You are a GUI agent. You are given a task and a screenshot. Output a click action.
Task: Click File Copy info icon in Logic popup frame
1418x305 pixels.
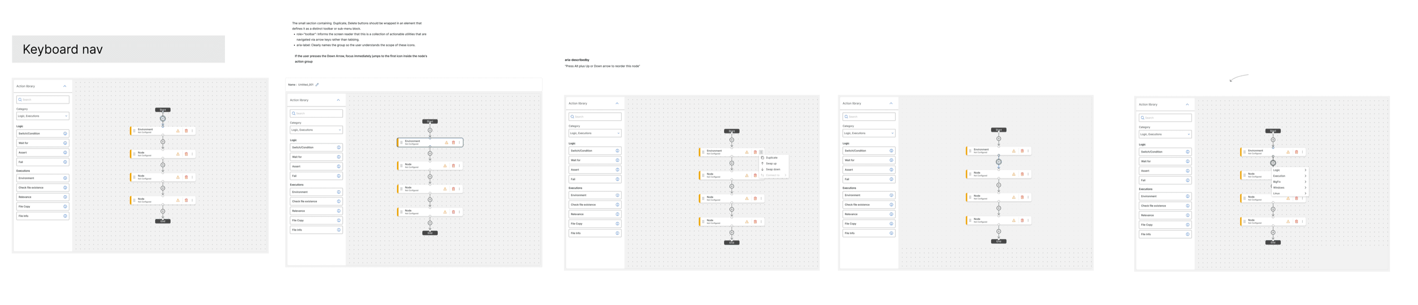(x=1187, y=225)
